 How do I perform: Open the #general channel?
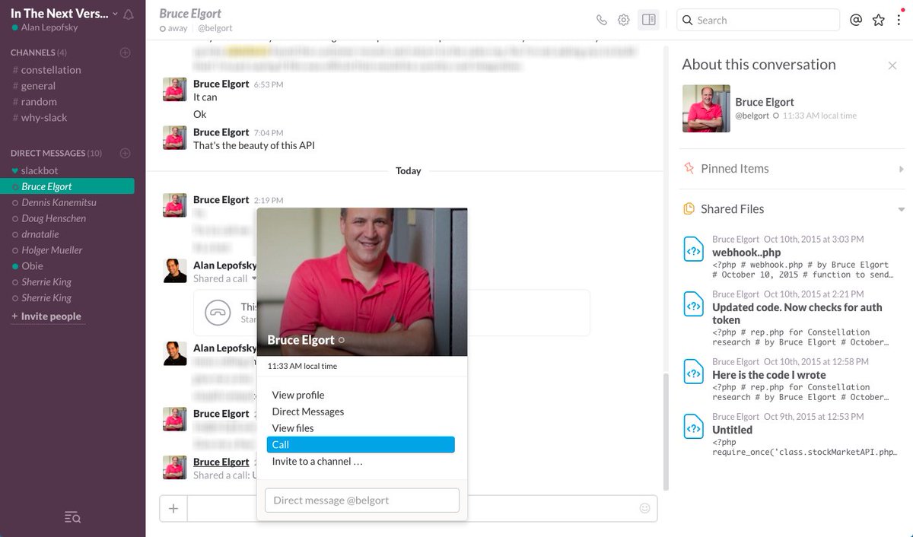(x=34, y=85)
